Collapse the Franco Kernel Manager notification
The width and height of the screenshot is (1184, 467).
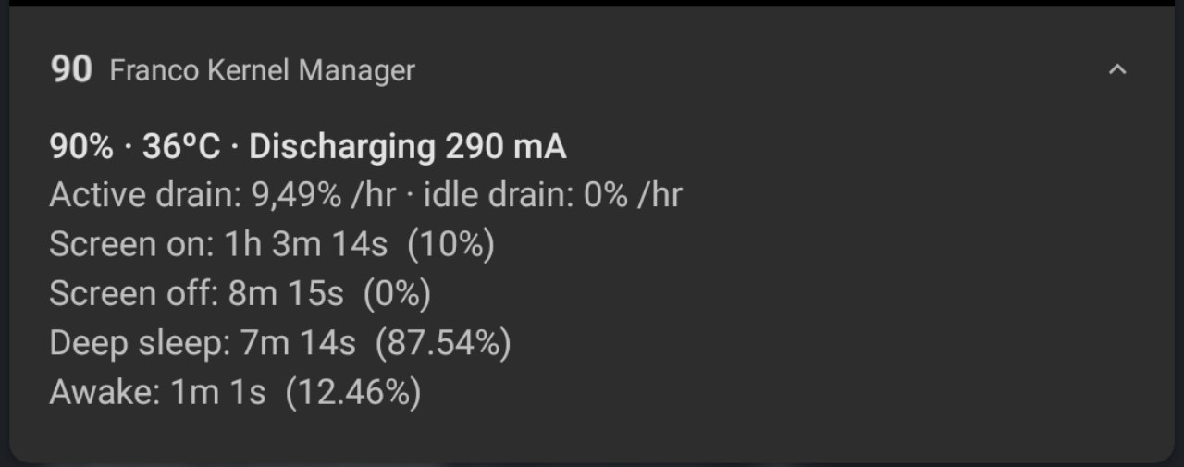pyautogui.click(x=1117, y=70)
